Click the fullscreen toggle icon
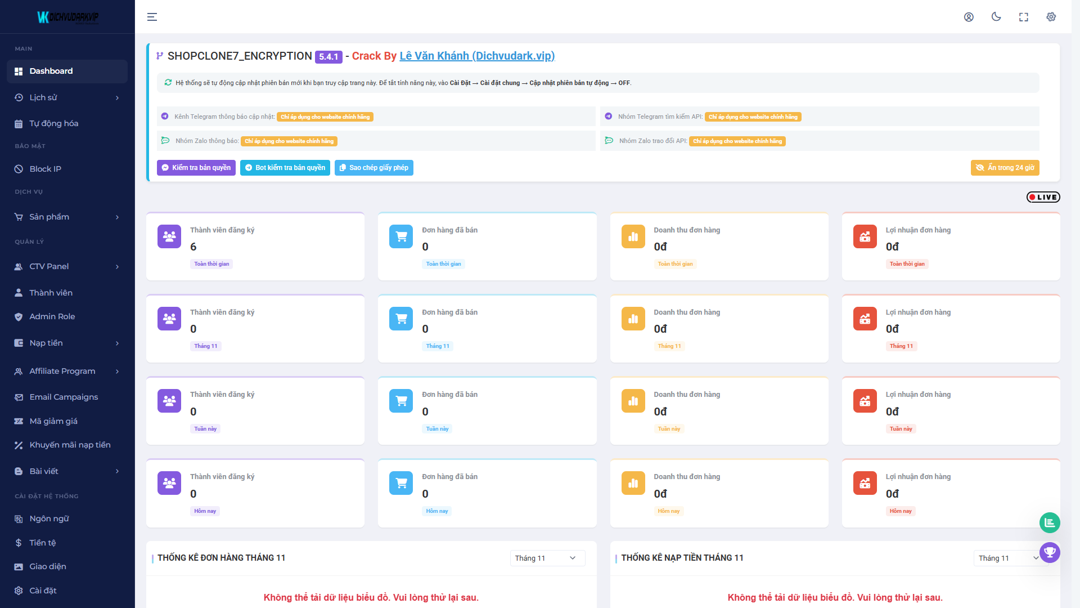The height and width of the screenshot is (608, 1080). pos(1024,17)
